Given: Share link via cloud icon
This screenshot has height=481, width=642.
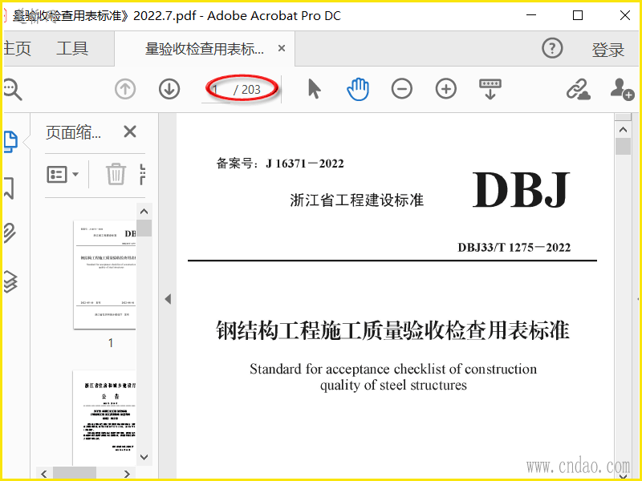Looking at the screenshot, I should pyautogui.click(x=578, y=89).
